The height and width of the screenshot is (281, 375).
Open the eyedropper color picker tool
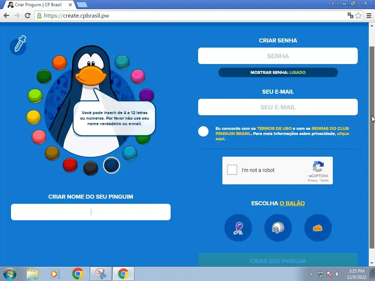click(18, 45)
